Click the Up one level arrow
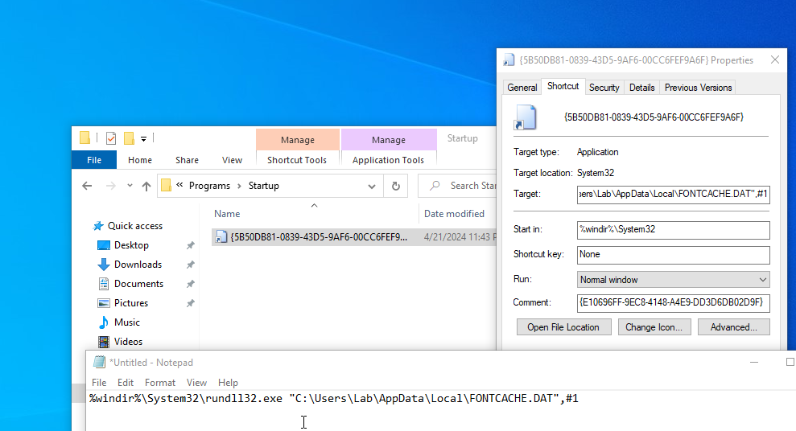The height and width of the screenshot is (431, 796). click(146, 186)
